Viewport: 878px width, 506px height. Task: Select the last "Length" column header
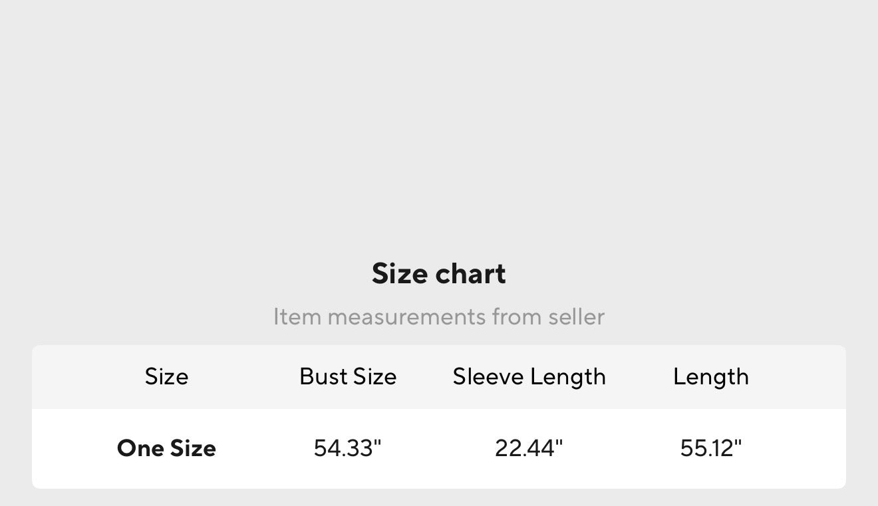tap(710, 377)
